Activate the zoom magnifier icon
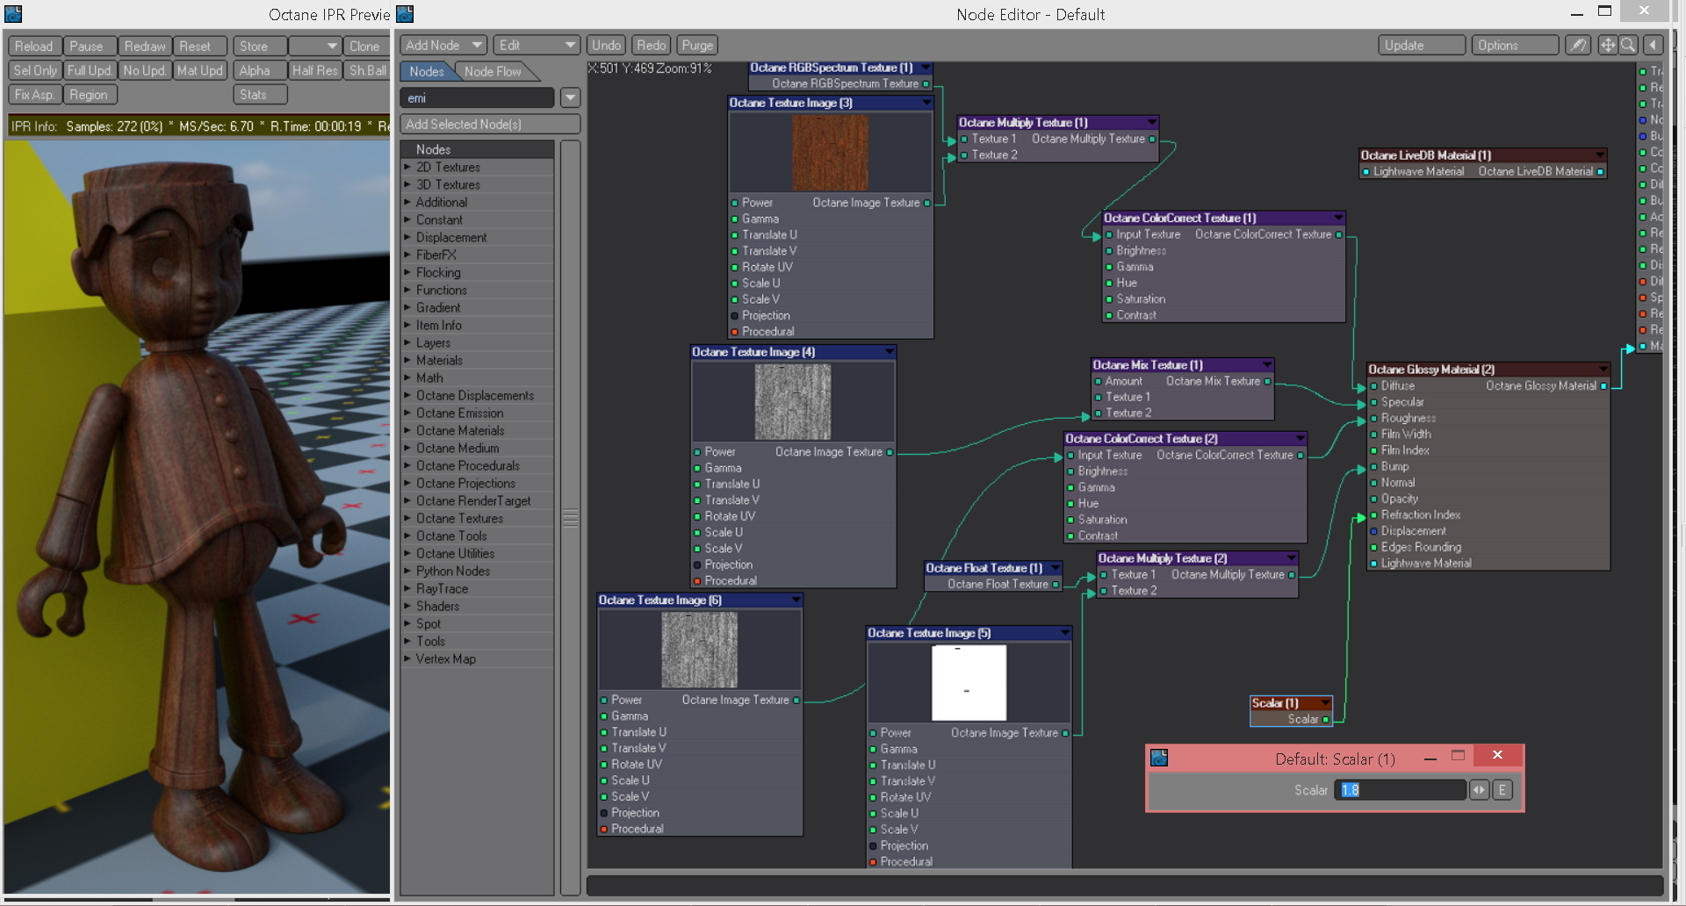Screen dimensions: 1686x906 1628,45
